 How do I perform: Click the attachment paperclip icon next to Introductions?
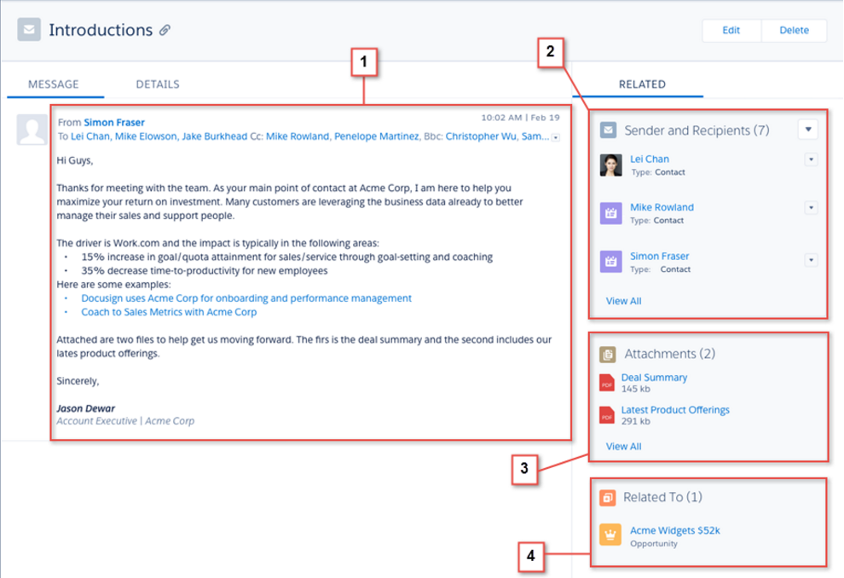tap(165, 30)
